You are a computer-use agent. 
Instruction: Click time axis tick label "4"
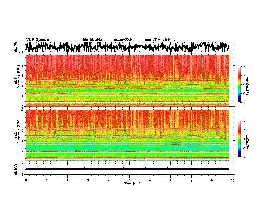coord(109,180)
